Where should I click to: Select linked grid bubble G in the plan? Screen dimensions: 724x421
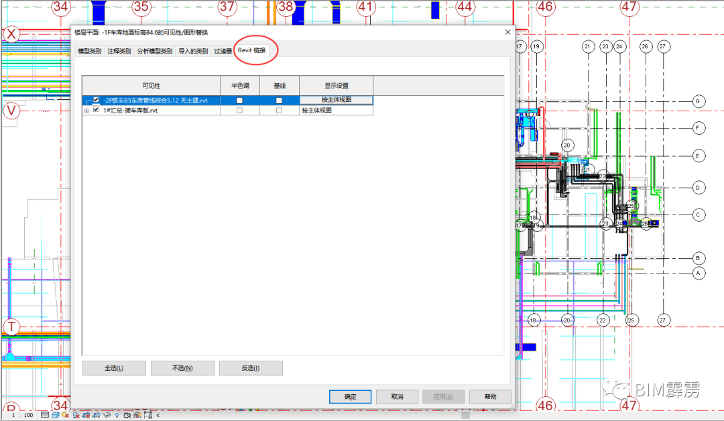[x=698, y=101]
